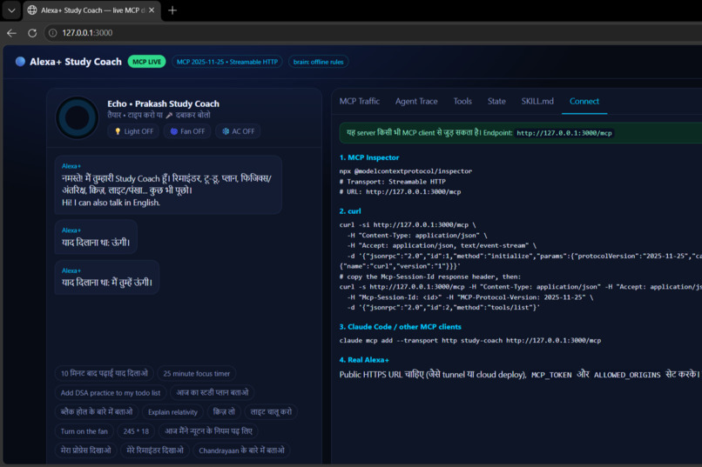This screenshot has width=702, height=467.
Task: Click the 'copy the Mcp-Session-Id response header' comment
Action: point(429,277)
